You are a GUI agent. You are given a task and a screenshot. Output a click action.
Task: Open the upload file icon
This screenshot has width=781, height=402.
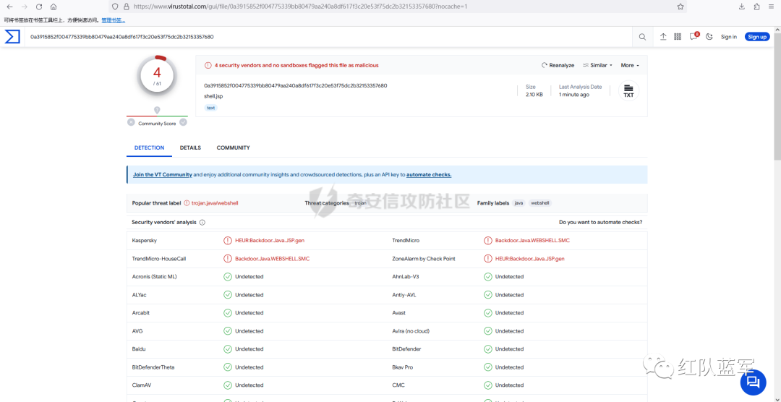[x=663, y=37]
